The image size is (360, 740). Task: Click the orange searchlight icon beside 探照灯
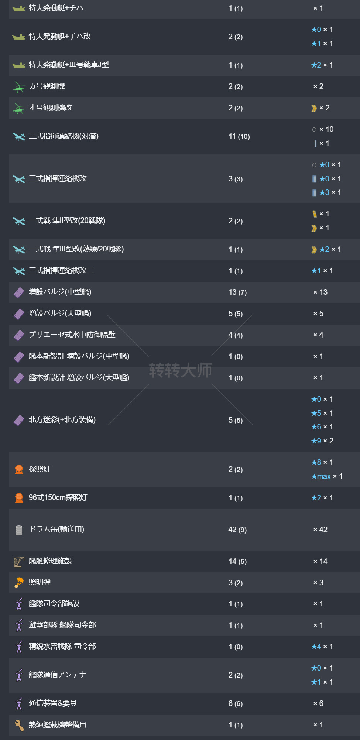click(x=19, y=469)
